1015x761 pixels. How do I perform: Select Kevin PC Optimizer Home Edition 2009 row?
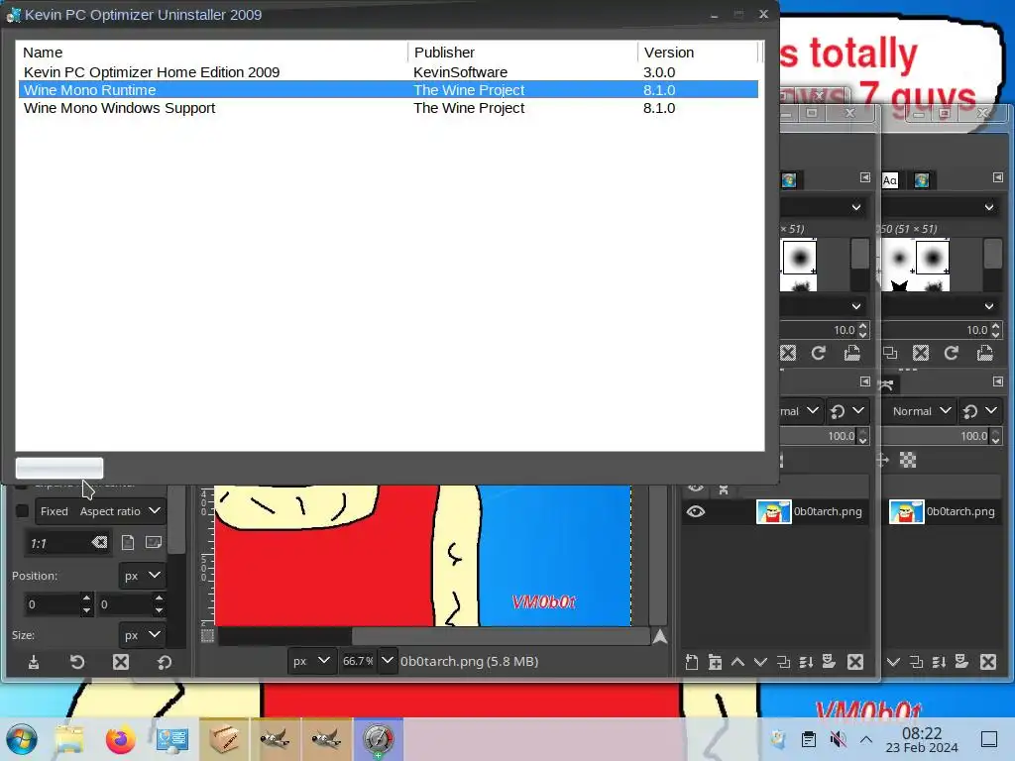389,71
